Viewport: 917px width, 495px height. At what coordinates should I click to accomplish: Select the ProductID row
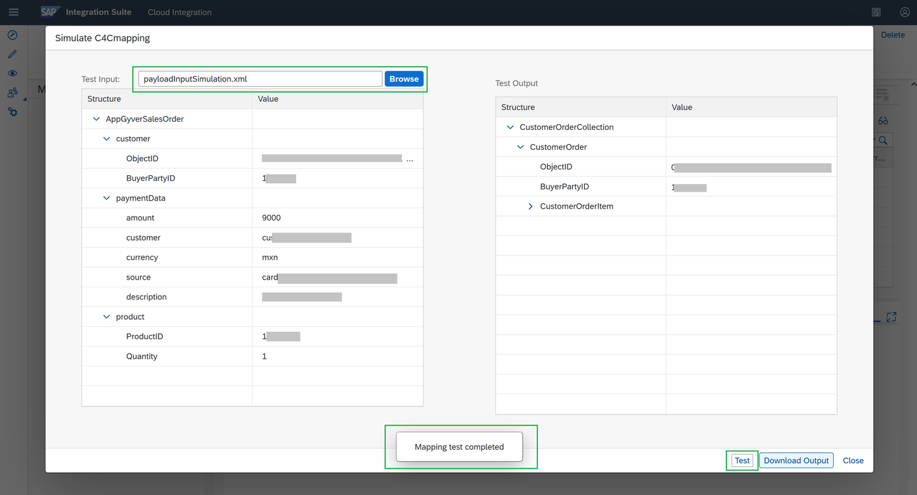[252, 336]
